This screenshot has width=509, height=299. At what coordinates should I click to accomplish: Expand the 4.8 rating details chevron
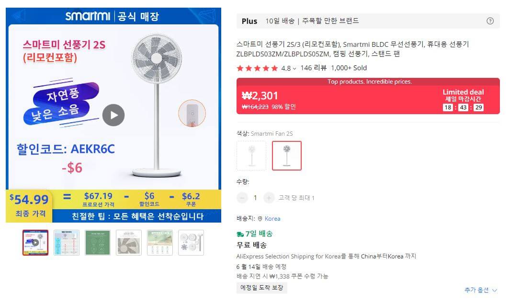click(294, 68)
